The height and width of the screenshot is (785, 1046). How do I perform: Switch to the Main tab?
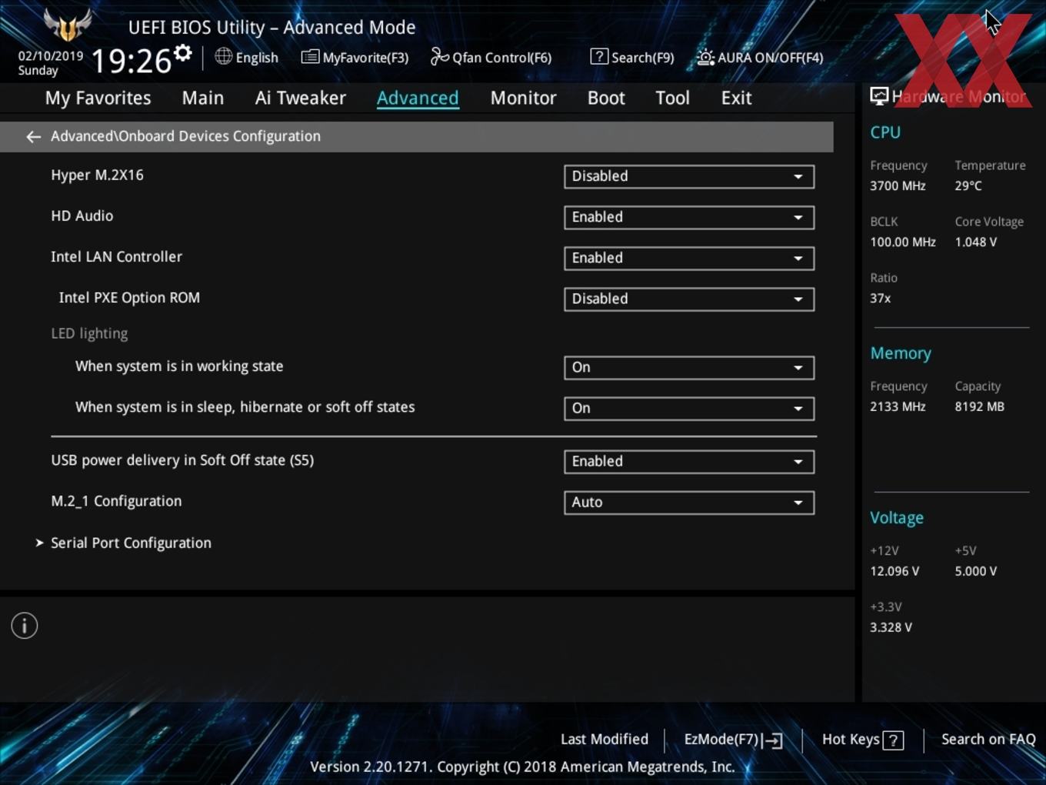click(203, 98)
